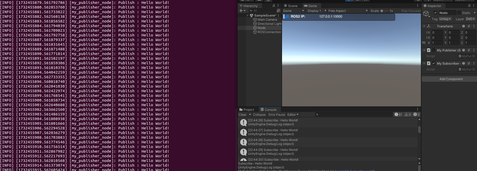
Task: Toggle the info log count filter in Console
Action: (398, 114)
